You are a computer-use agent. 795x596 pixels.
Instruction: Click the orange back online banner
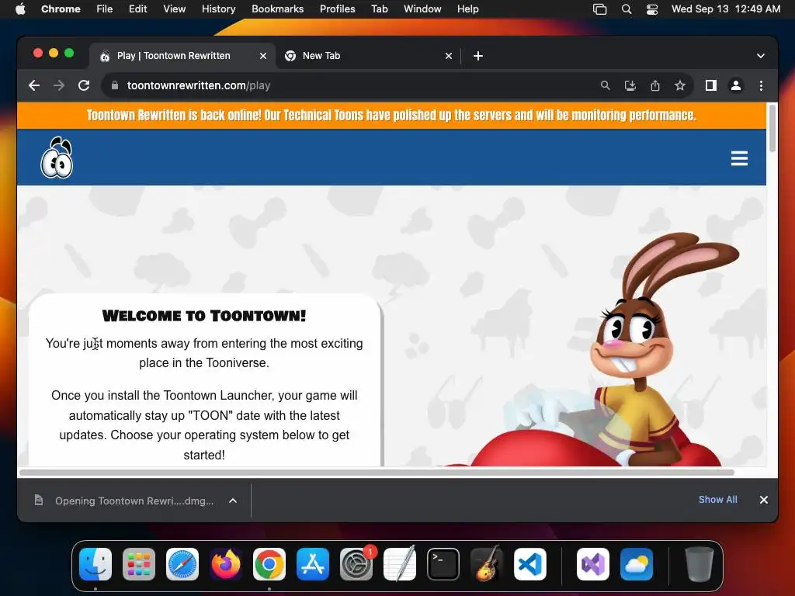click(x=391, y=116)
